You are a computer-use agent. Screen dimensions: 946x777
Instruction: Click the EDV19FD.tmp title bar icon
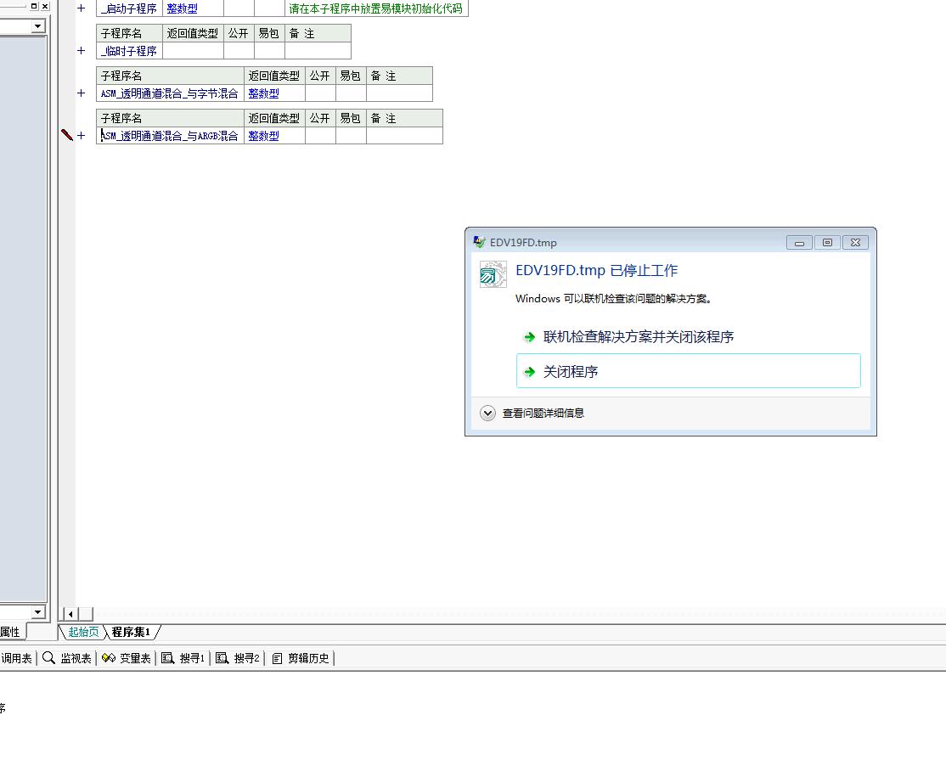(479, 242)
